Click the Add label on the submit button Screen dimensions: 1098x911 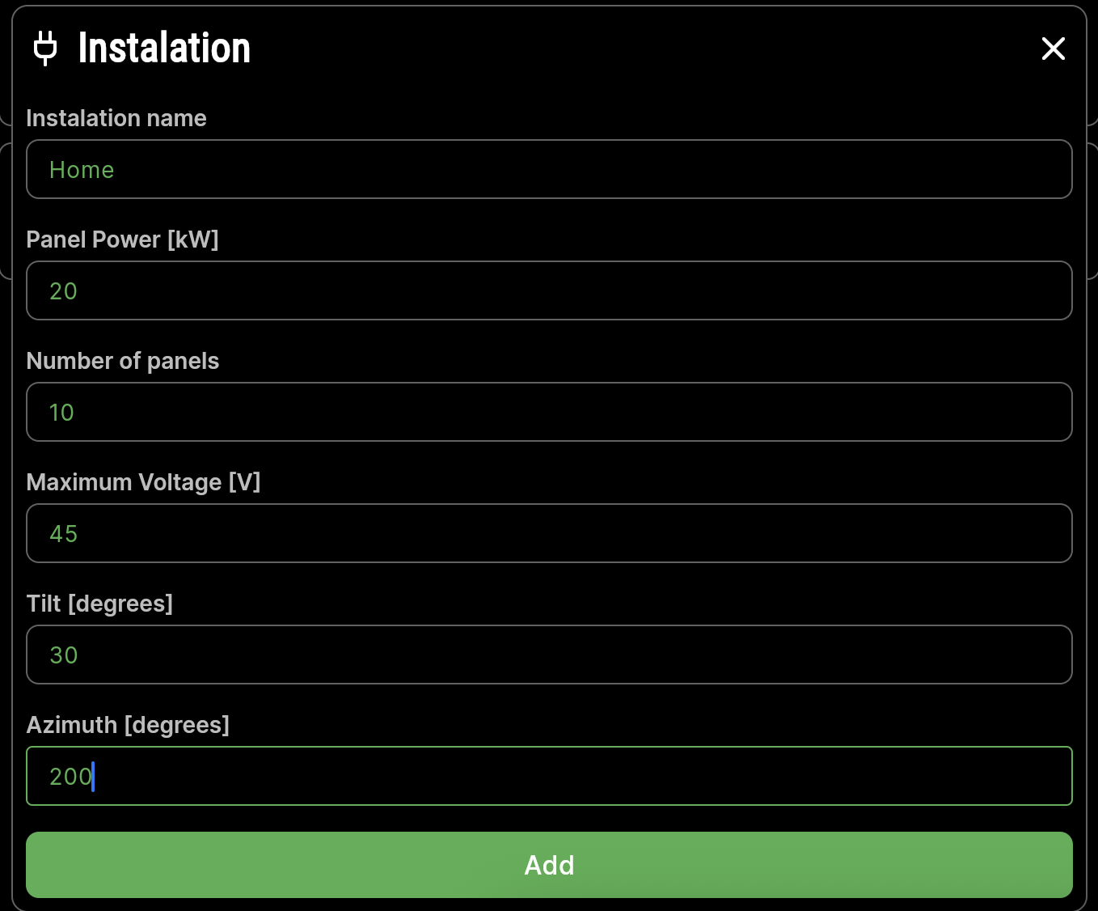pyautogui.click(x=549, y=865)
